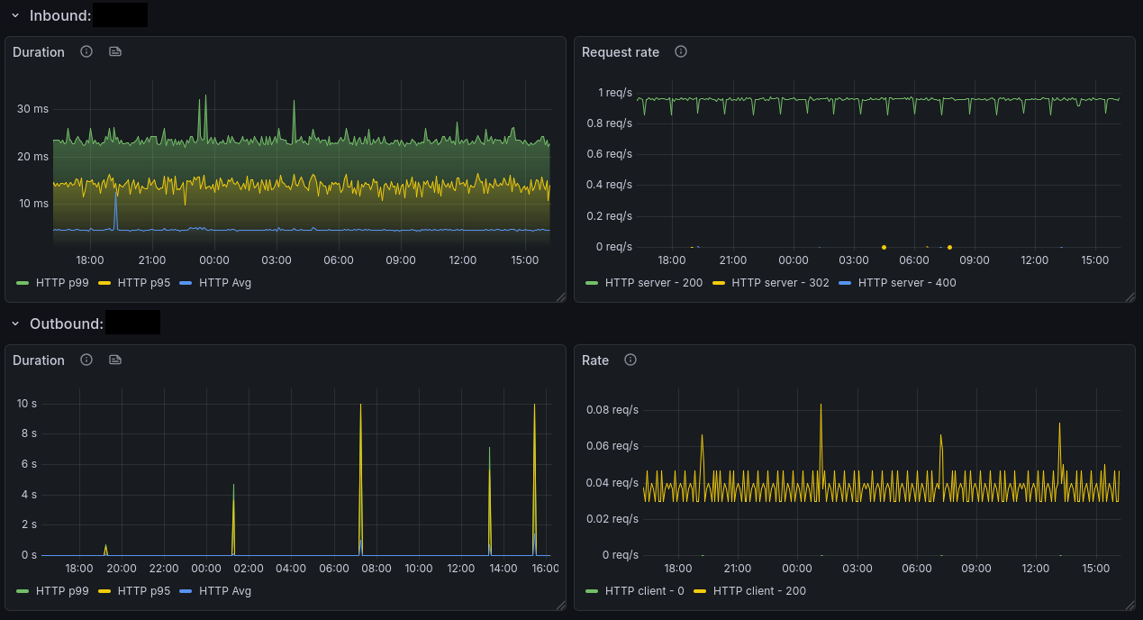Click the info icon on the Inbound Duration panel
1143x620 pixels.
point(86,51)
